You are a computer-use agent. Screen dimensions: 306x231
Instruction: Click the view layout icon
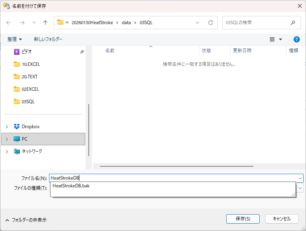pos(273,39)
